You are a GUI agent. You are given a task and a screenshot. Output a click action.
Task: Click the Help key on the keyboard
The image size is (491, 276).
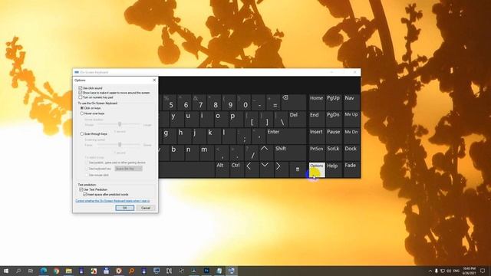click(334, 169)
